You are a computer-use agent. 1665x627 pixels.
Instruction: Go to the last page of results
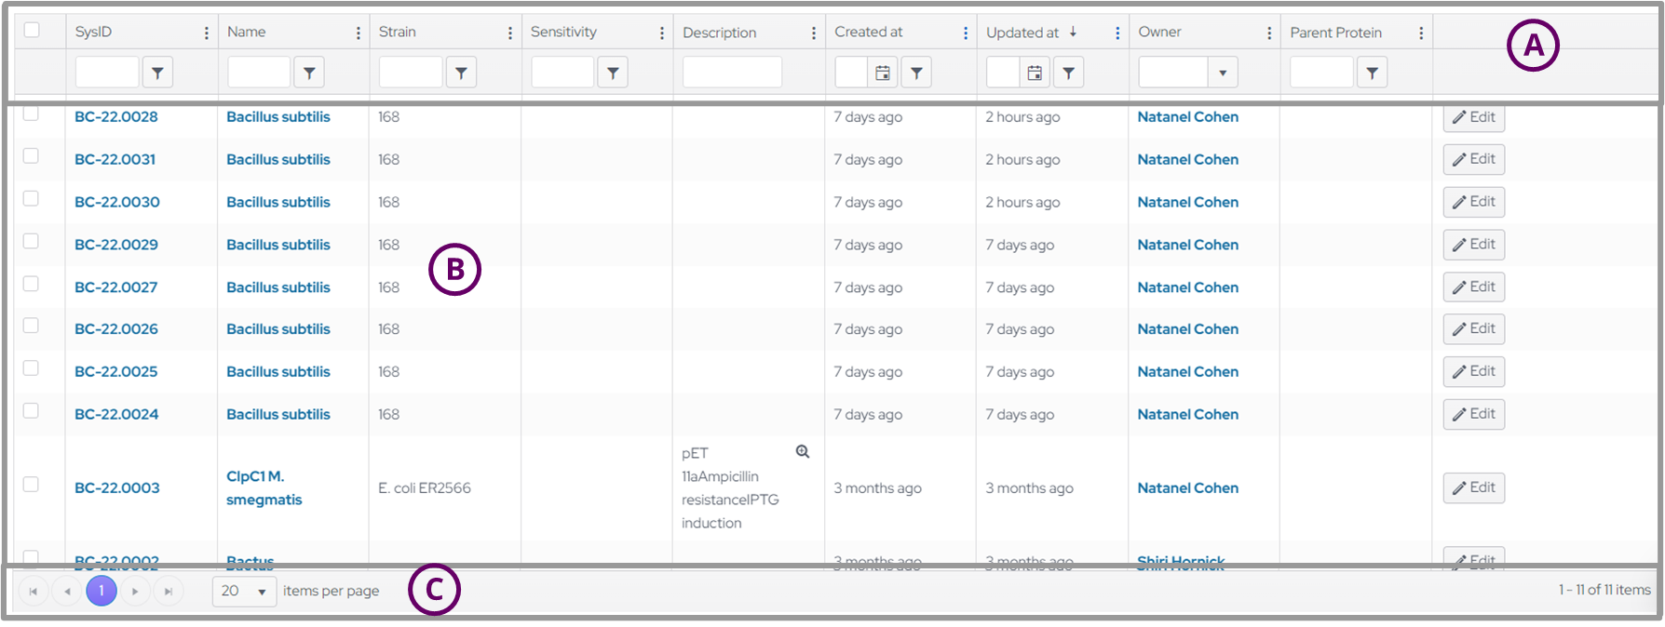169,592
